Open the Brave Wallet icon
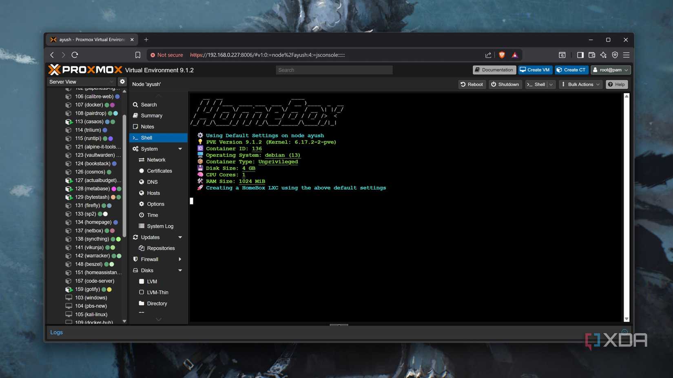Viewport: 673px width, 378px height. tap(592, 55)
